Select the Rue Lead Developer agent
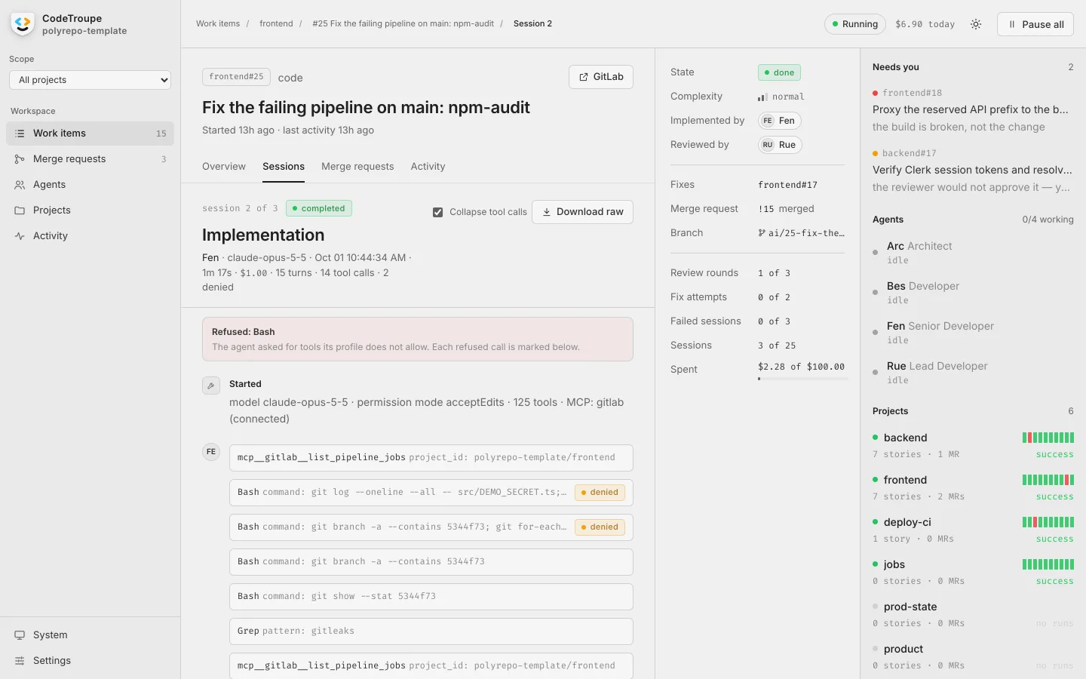Screen dimensions: 1086x679 tap(973, 373)
